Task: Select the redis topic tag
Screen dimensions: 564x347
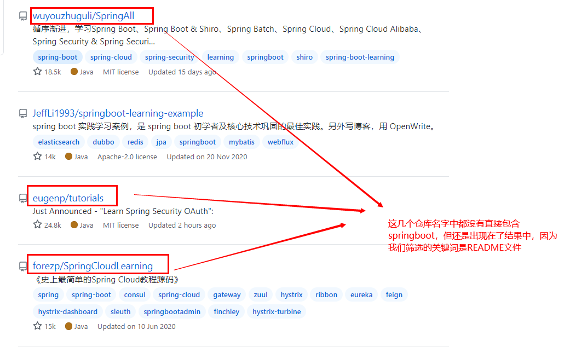Action: [135, 142]
